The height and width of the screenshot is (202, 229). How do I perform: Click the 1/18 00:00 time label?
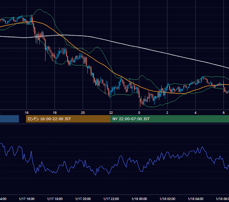click(x=139, y=199)
